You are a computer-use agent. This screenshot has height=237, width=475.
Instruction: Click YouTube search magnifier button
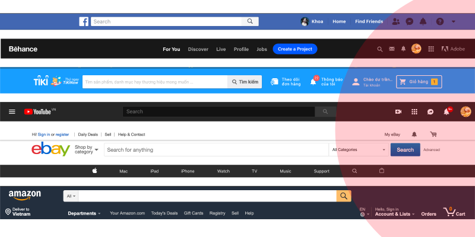[325, 111]
